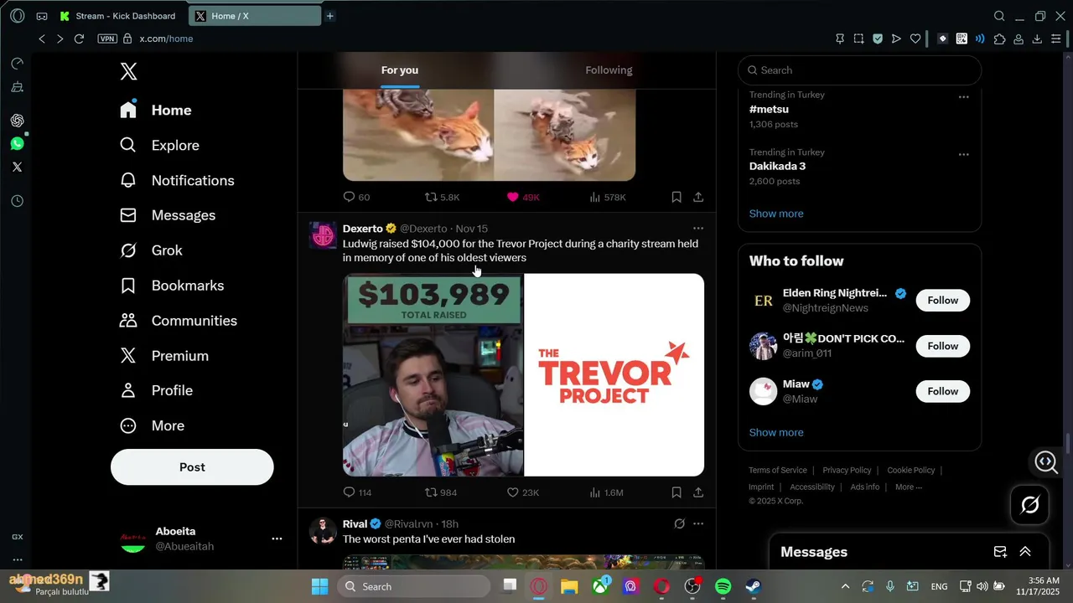Toggle the browser VPN badge
The width and height of the screenshot is (1073, 603).
coord(107,39)
